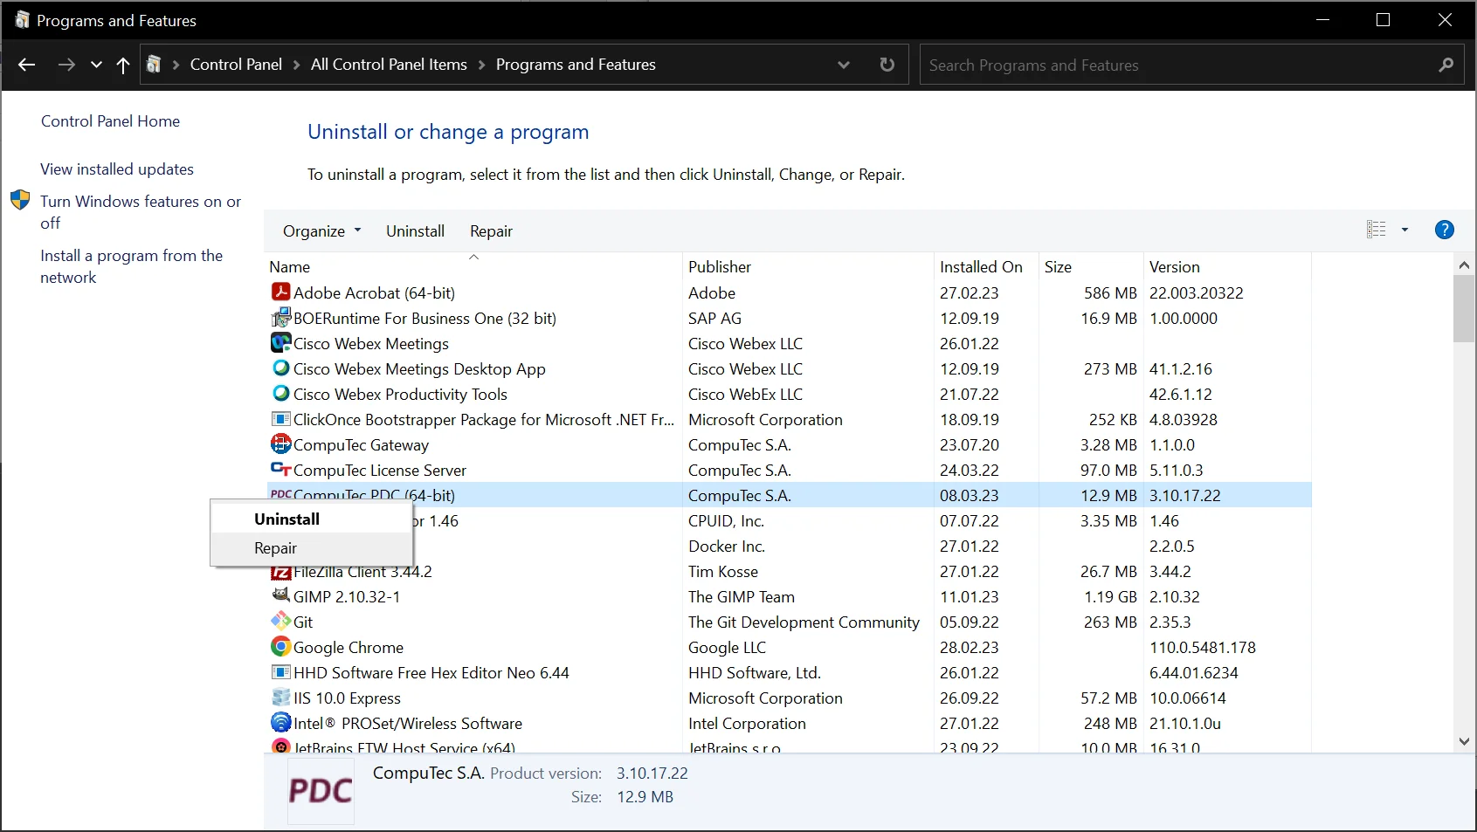Click the GIMP 2.10.32-1 icon
The height and width of the screenshot is (832, 1477).
click(280, 596)
